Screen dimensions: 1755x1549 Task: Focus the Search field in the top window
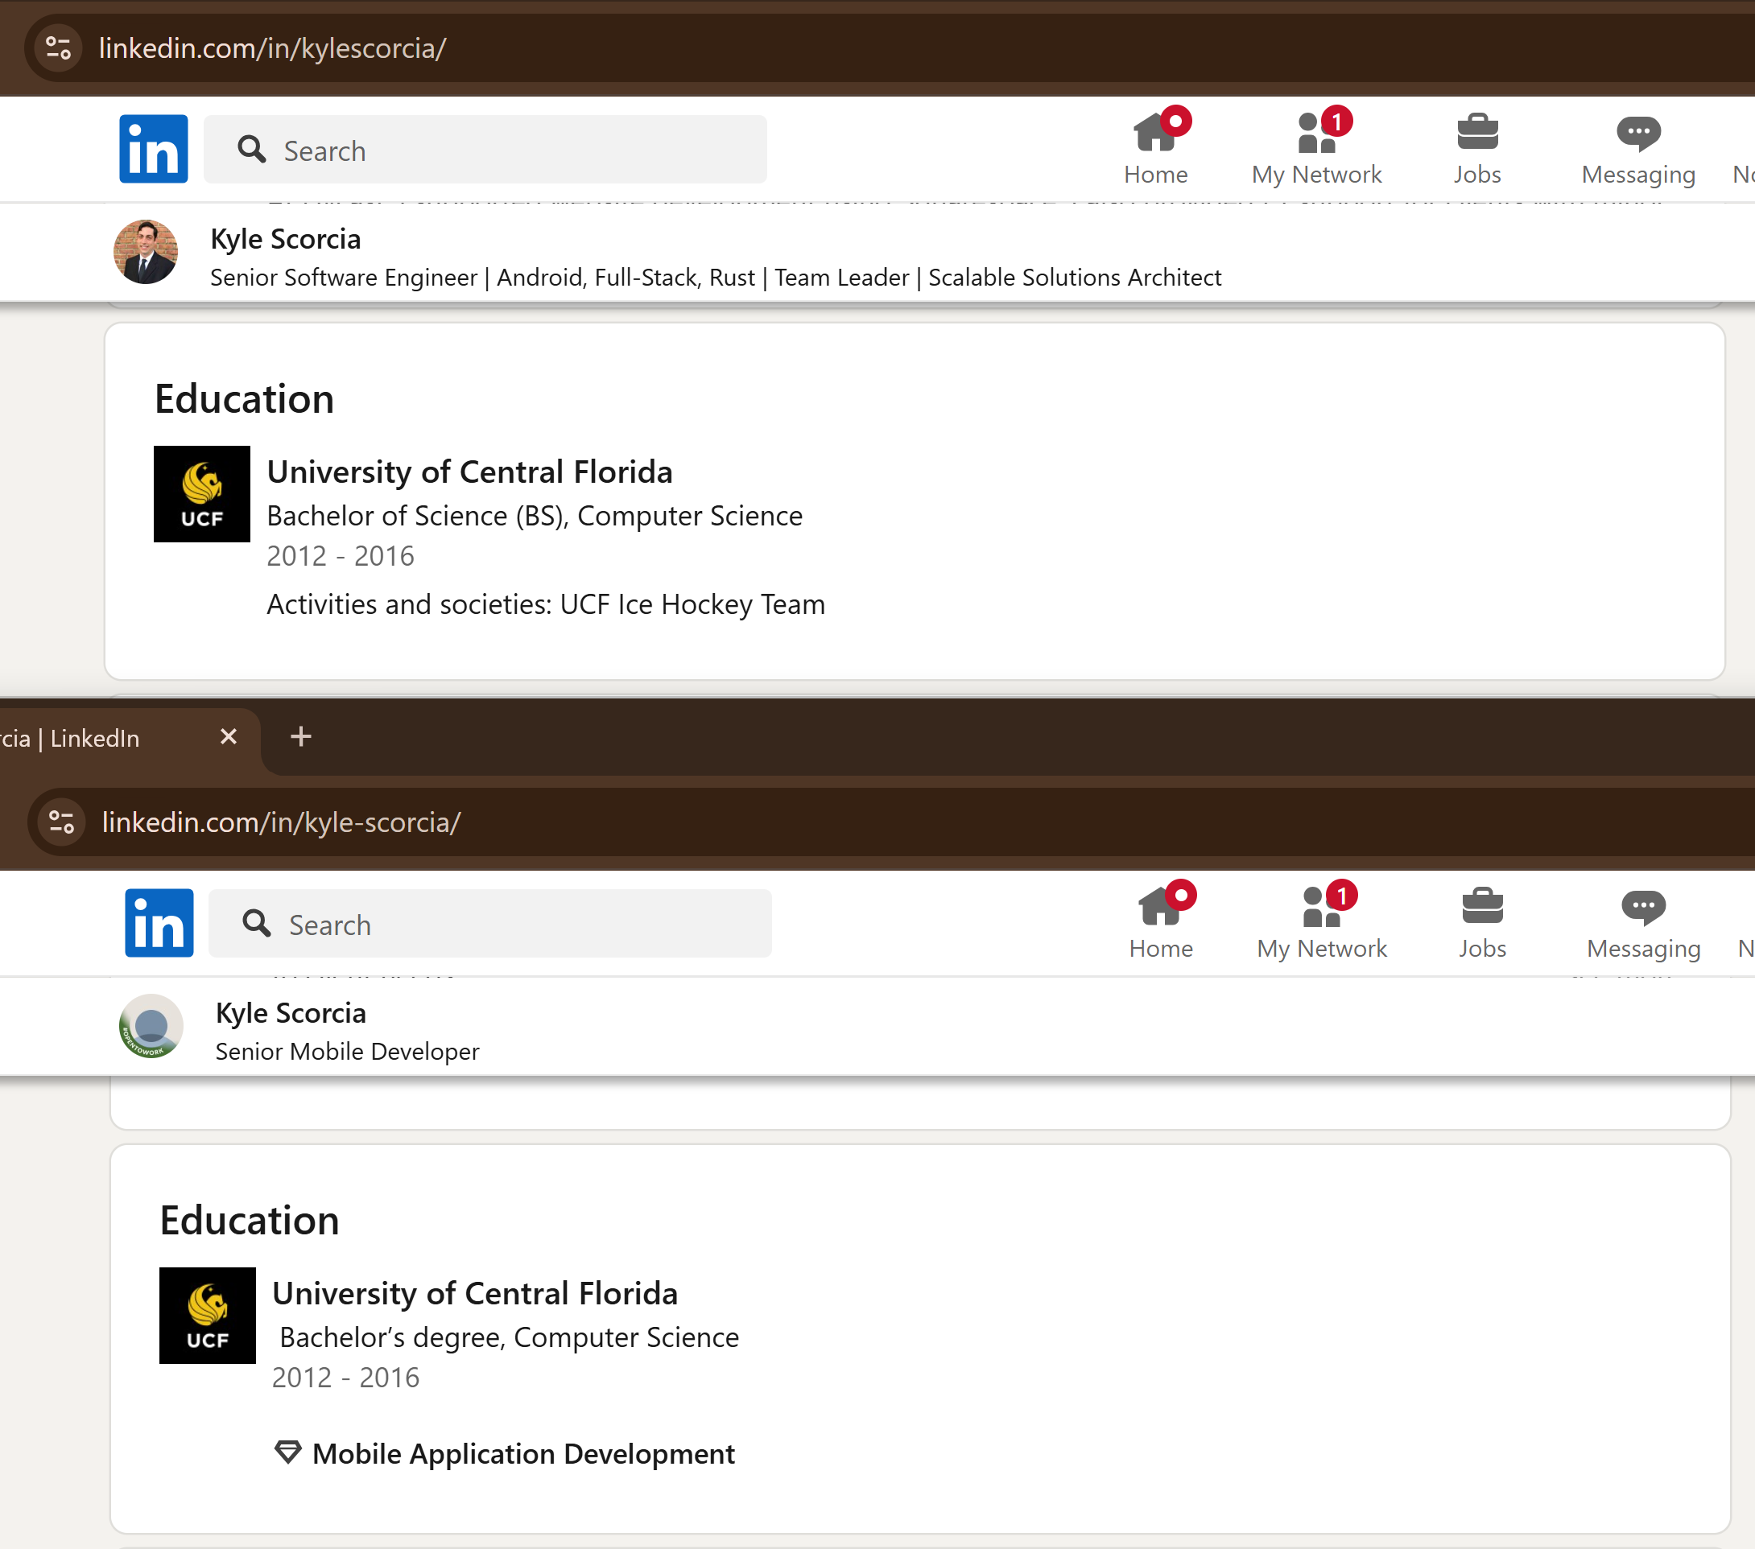pos(485,150)
